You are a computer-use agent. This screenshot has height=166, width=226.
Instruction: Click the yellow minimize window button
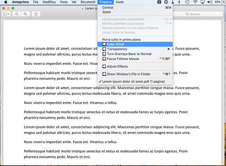pyautogui.click(x=8, y=8)
